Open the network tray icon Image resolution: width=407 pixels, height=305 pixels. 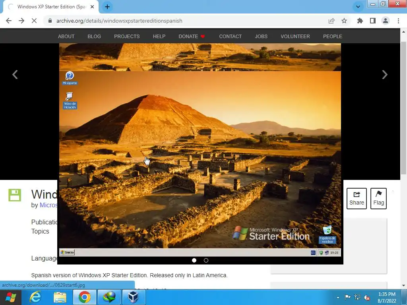point(357,297)
